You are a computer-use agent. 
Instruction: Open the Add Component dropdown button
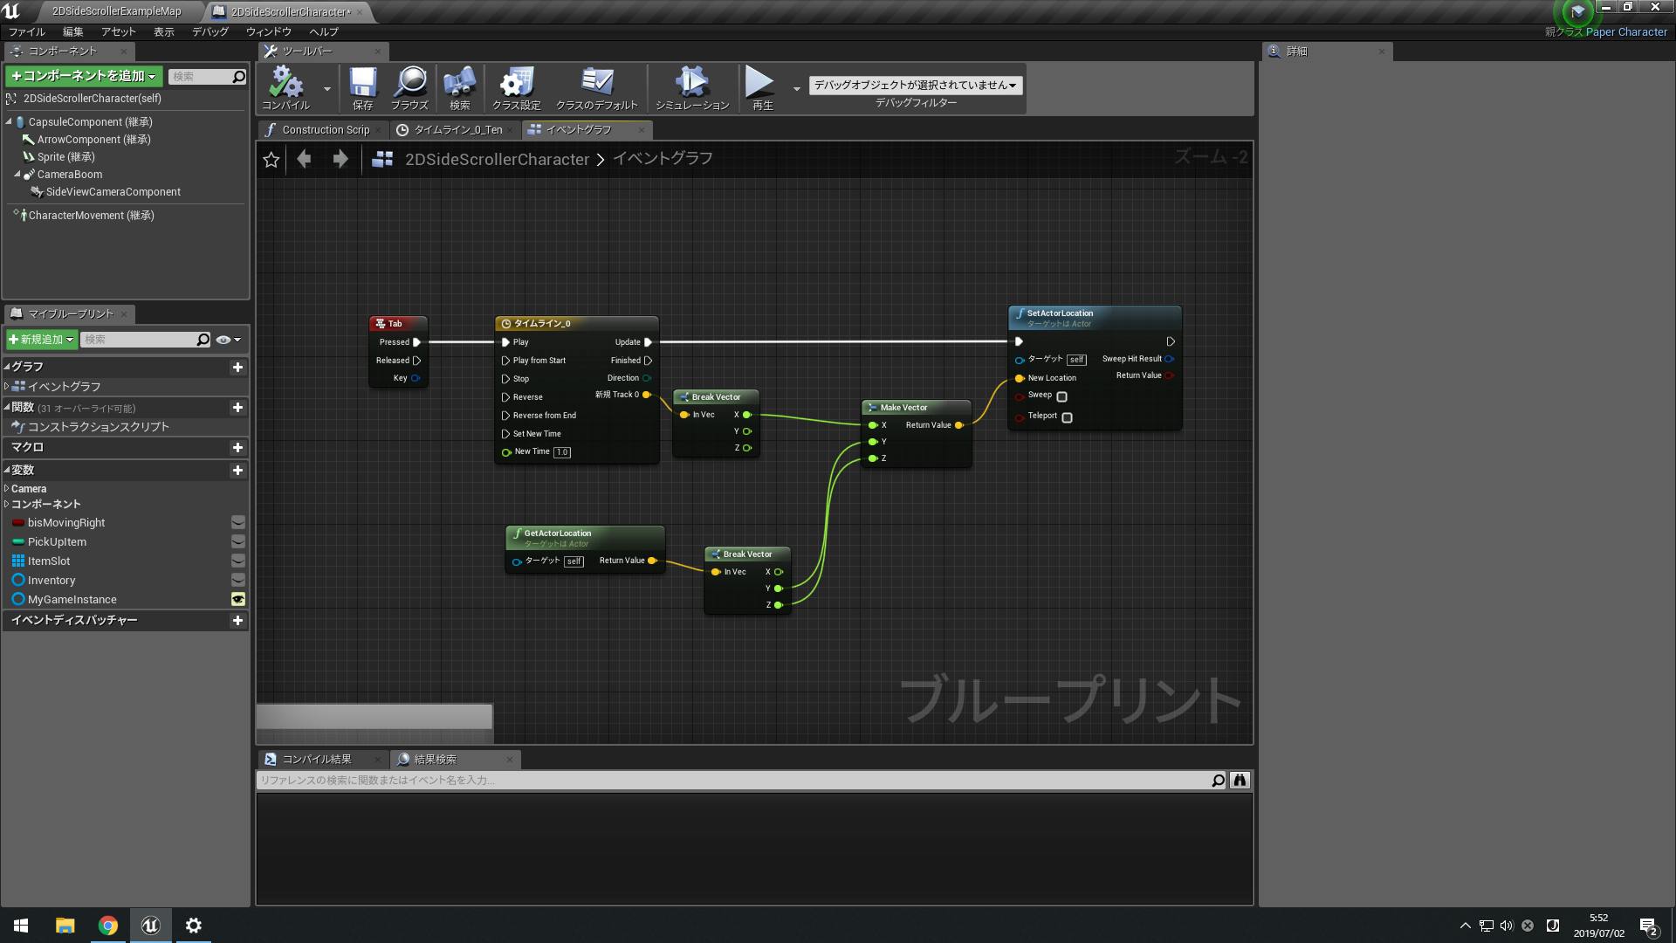pos(84,76)
